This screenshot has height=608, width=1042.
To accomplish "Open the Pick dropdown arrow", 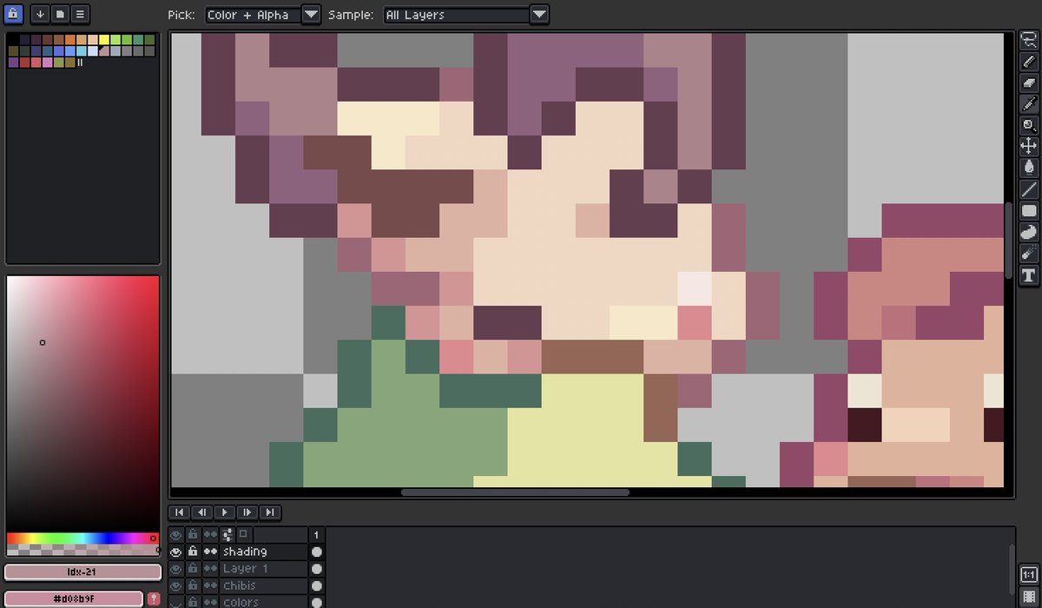I will 311,15.
